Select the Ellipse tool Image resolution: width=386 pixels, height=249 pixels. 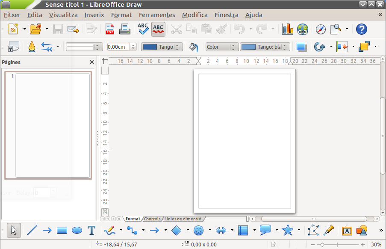tap(77, 231)
